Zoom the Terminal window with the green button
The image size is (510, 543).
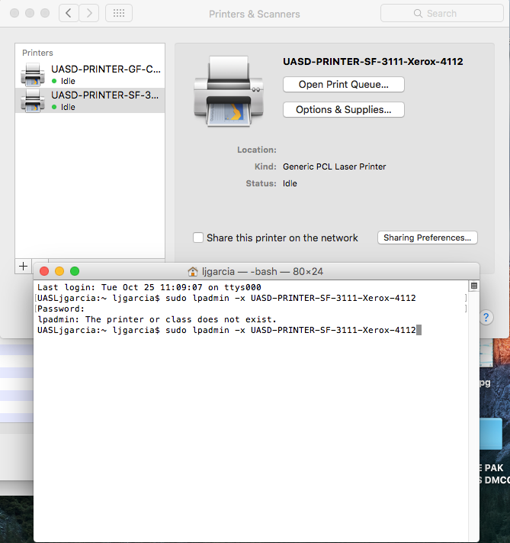[75, 271]
